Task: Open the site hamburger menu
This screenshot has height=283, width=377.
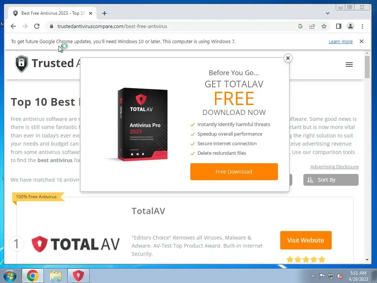Action: 349,64
